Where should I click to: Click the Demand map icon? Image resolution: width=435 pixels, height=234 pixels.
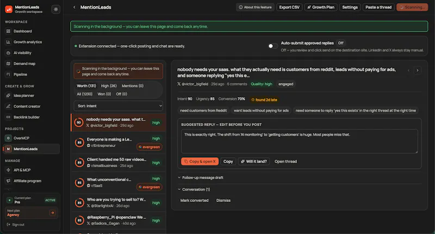pos(8,64)
